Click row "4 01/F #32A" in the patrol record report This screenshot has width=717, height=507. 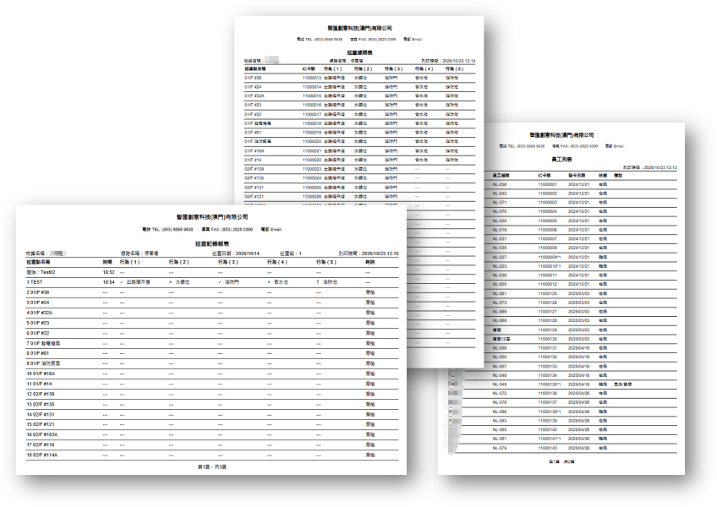click(x=211, y=313)
